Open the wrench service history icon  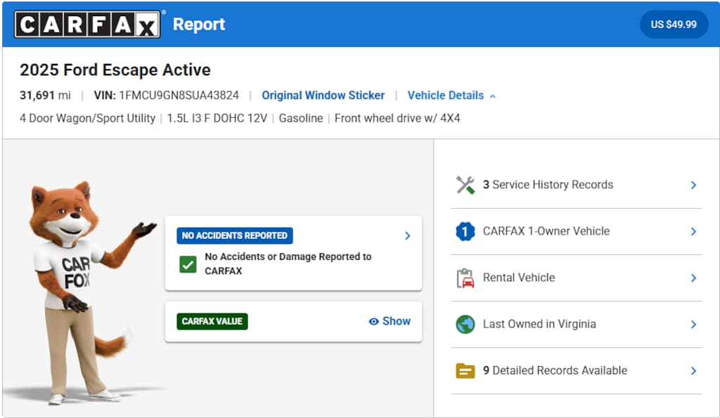point(465,185)
